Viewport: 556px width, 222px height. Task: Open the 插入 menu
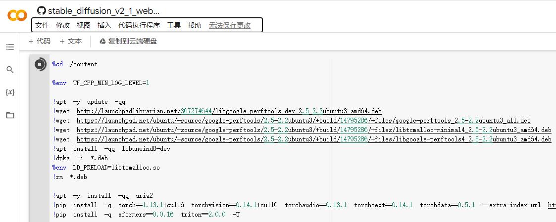(104, 25)
